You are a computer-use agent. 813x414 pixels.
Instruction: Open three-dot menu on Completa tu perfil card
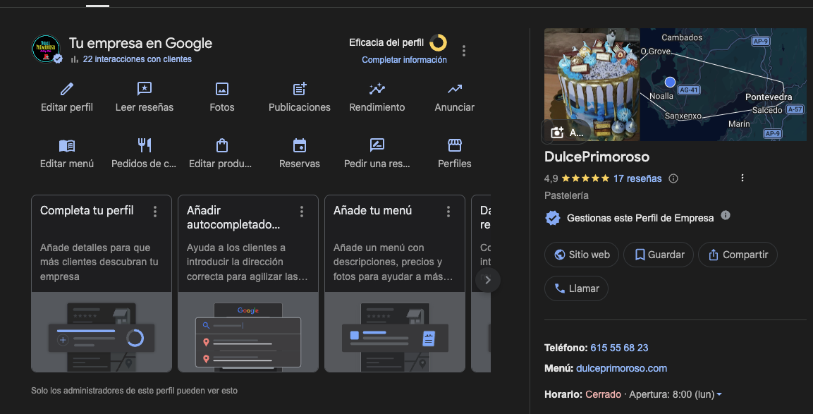(x=155, y=212)
